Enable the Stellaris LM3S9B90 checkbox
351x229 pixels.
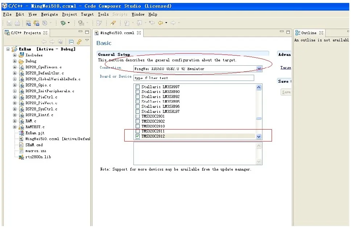point(137,92)
